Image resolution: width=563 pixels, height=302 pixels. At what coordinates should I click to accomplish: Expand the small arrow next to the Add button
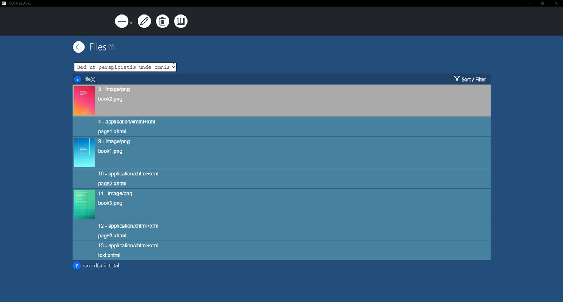pyautogui.click(x=130, y=23)
